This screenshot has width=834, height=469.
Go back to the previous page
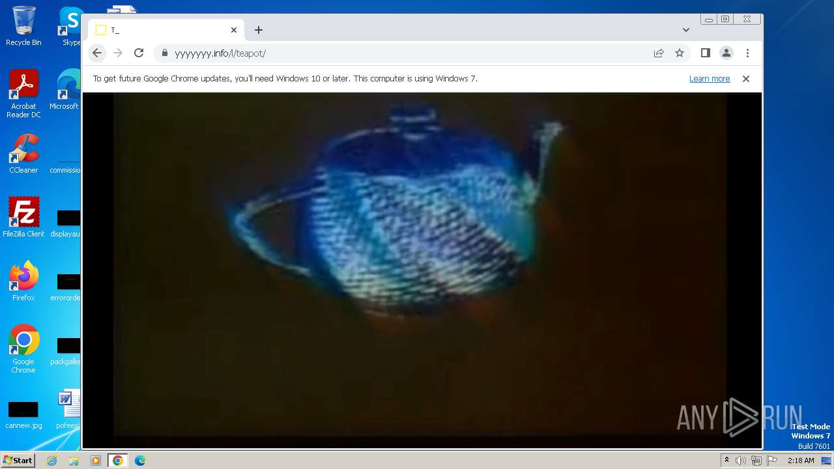97,53
